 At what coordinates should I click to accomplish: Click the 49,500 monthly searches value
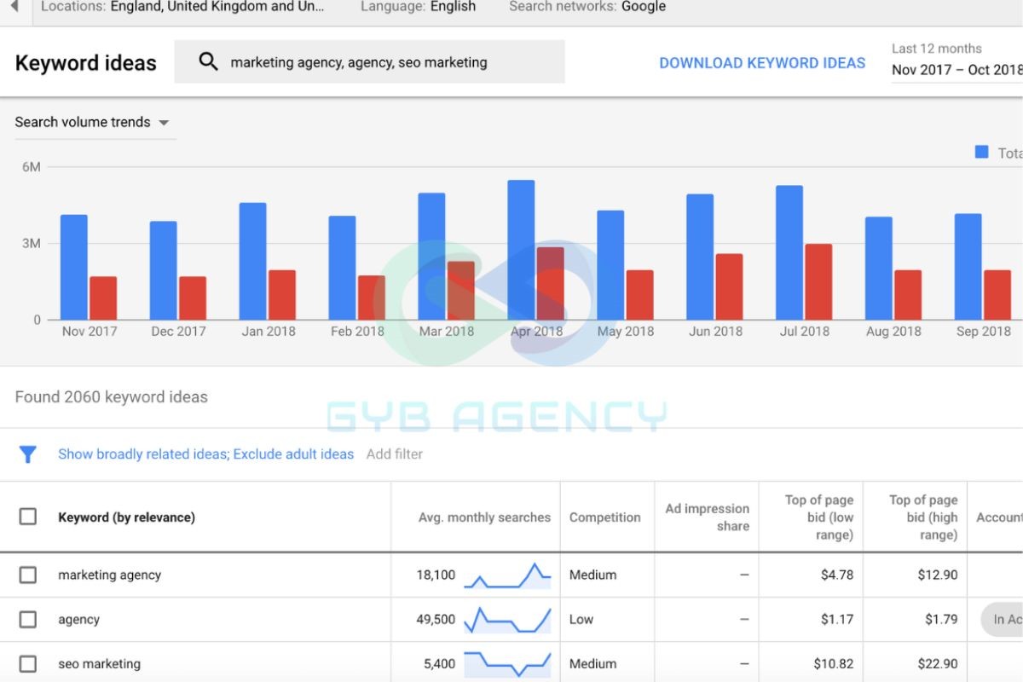point(436,619)
